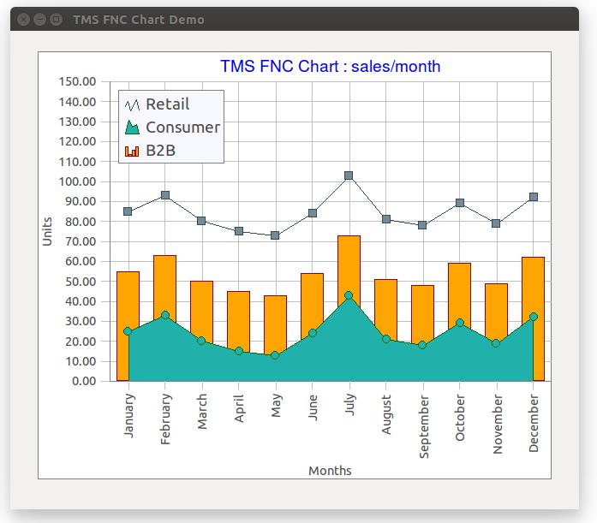Click the B2B bar legend icon
The height and width of the screenshot is (523, 597).
point(132,151)
